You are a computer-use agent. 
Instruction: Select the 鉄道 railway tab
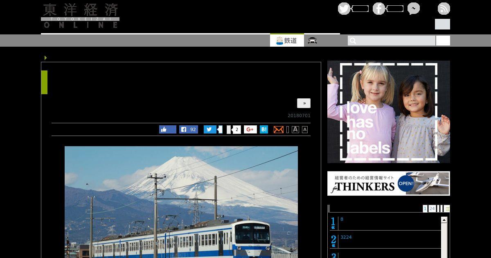pos(287,41)
